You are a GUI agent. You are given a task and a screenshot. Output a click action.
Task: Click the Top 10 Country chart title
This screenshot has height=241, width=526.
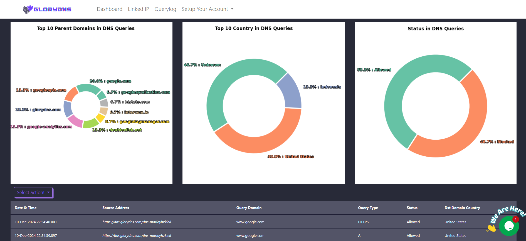(254, 28)
